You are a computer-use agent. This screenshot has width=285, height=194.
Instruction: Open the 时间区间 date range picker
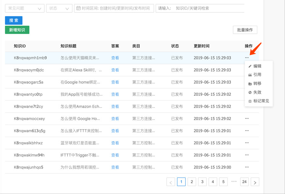point(114,8)
